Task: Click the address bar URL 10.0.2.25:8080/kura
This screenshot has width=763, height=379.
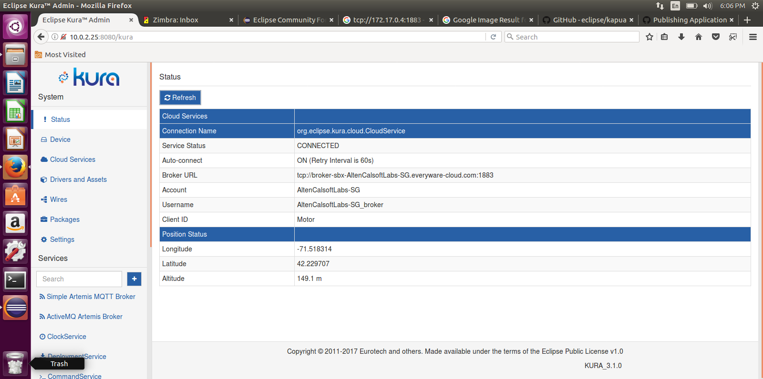Action: coord(101,37)
